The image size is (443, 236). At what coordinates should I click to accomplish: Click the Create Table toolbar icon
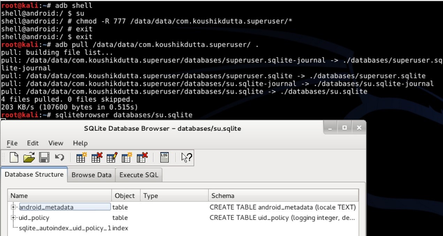pyautogui.click(x=81, y=158)
